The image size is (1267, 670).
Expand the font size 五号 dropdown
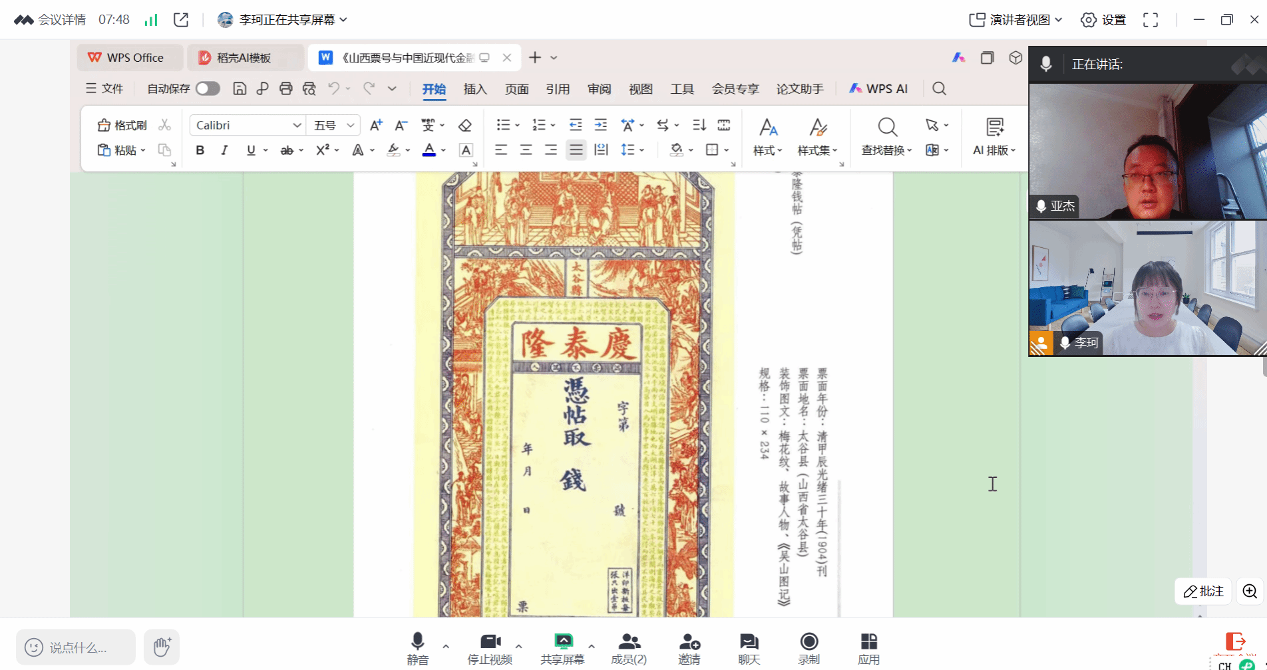click(x=334, y=125)
